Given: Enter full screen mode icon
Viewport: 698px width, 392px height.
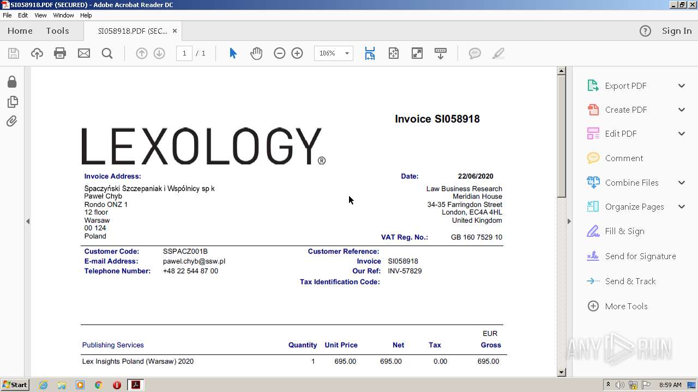Looking at the screenshot, I should (417, 53).
